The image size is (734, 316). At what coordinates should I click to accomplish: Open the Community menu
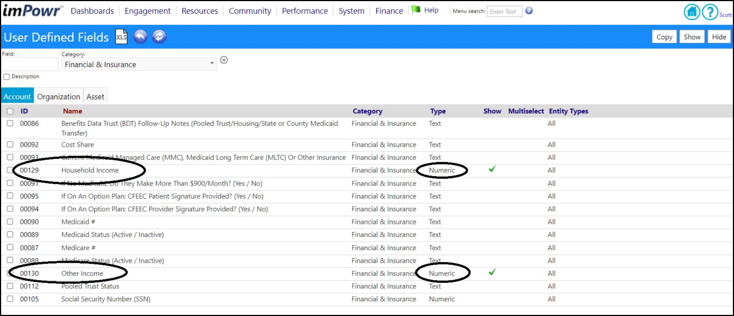coord(250,10)
